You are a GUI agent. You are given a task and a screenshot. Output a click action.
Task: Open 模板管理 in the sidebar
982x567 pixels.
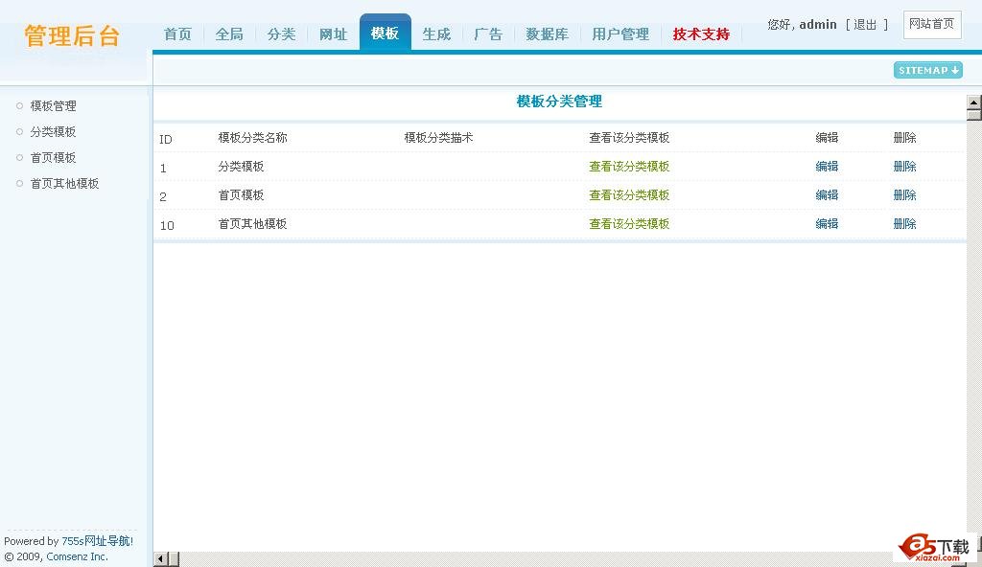pyautogui.click(x=54, y=105)
